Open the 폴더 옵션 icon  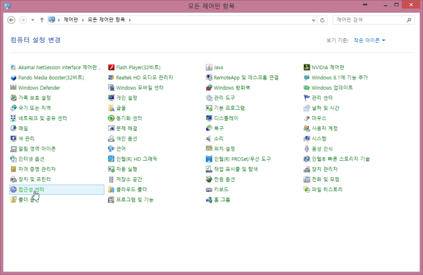(x=13, y=200)
